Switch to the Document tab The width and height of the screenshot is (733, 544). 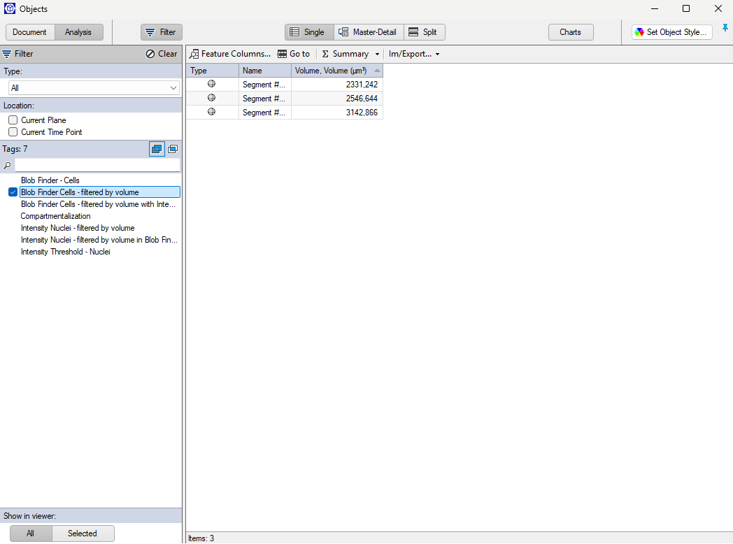click(x=30, y=31)
